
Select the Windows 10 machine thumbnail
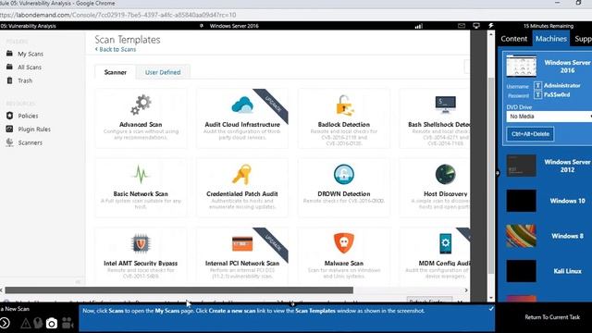[521, 201]
